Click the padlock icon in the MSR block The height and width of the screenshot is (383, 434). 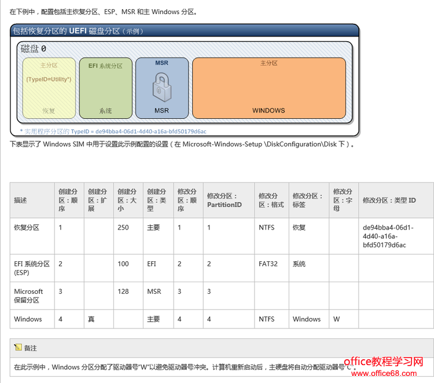point(162,87)
